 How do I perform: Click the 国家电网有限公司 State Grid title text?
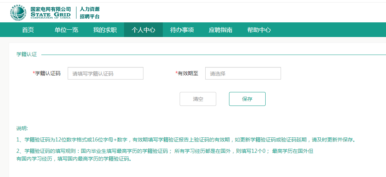50,13
